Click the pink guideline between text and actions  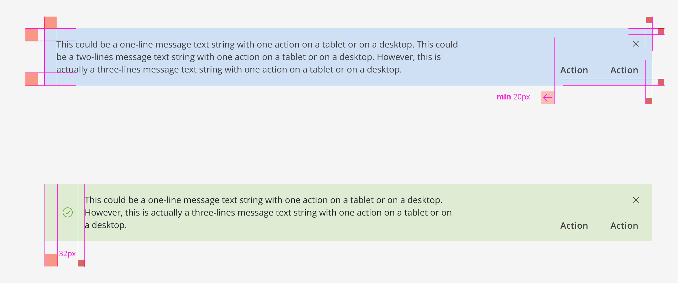[x=555, y=62]
